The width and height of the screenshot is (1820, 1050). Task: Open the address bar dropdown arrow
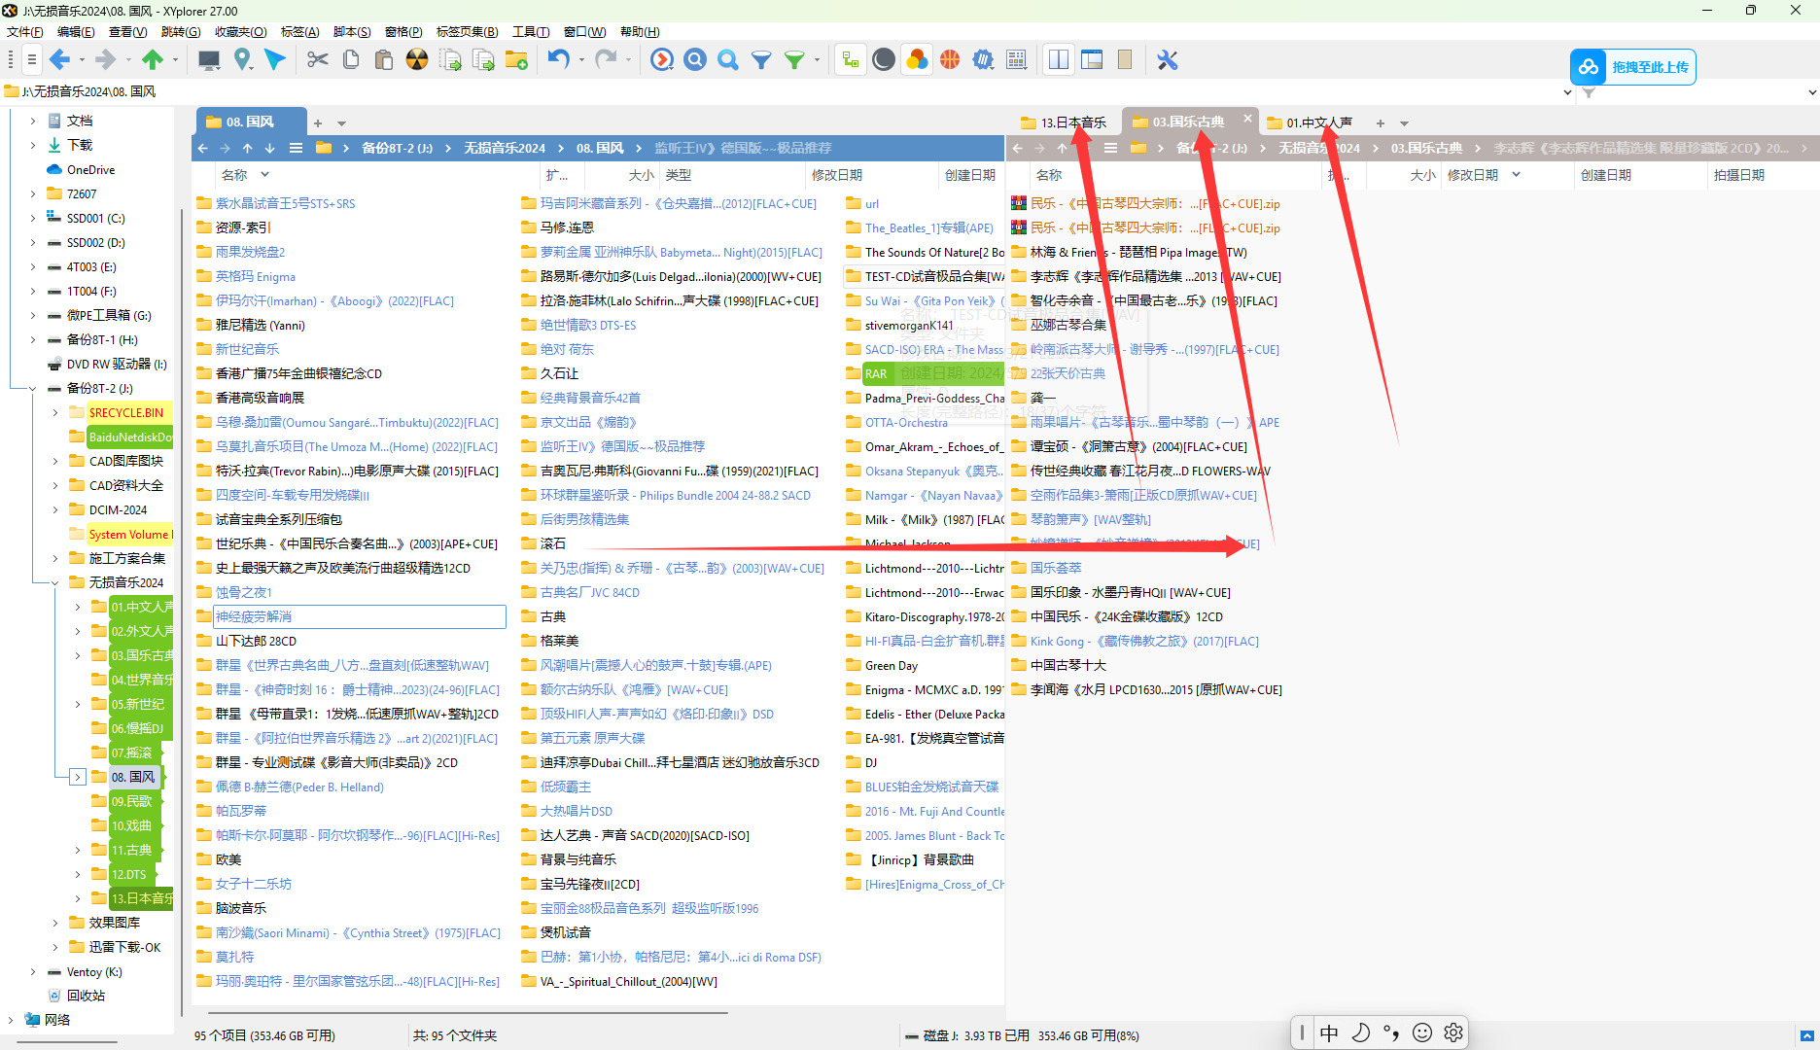coord(1566,92)
